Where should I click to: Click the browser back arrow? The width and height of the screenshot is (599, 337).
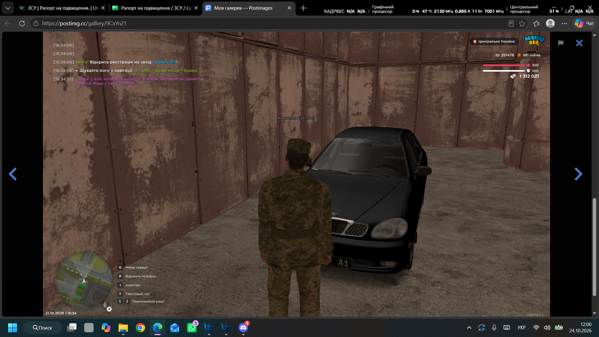click(8, 23)
